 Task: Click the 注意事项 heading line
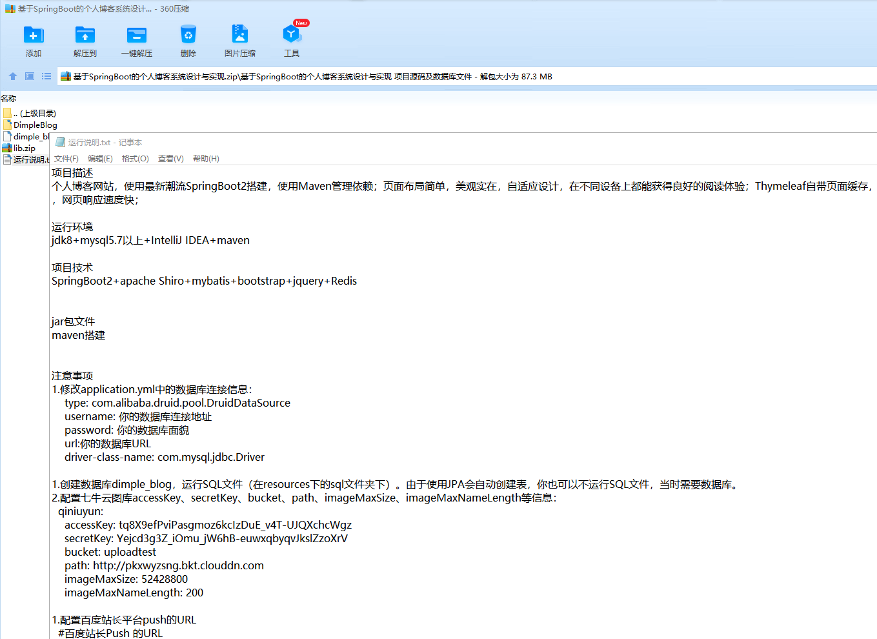72,376
